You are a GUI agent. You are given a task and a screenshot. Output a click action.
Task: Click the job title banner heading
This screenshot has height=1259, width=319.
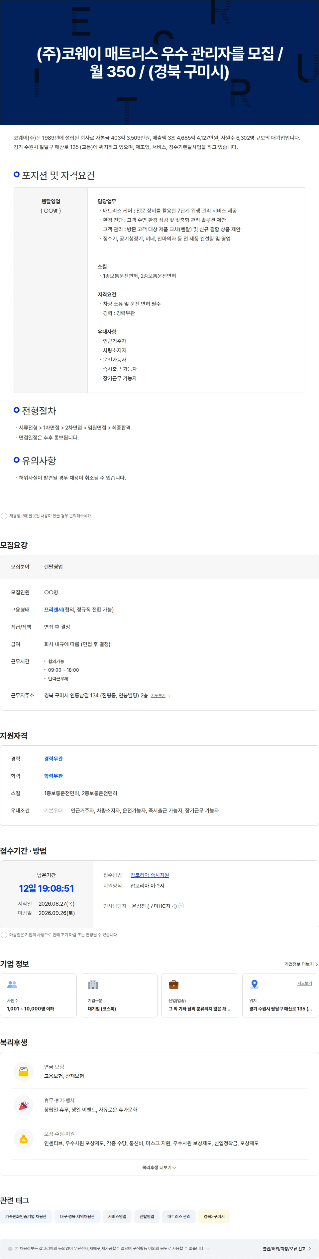tap(159, 62)
